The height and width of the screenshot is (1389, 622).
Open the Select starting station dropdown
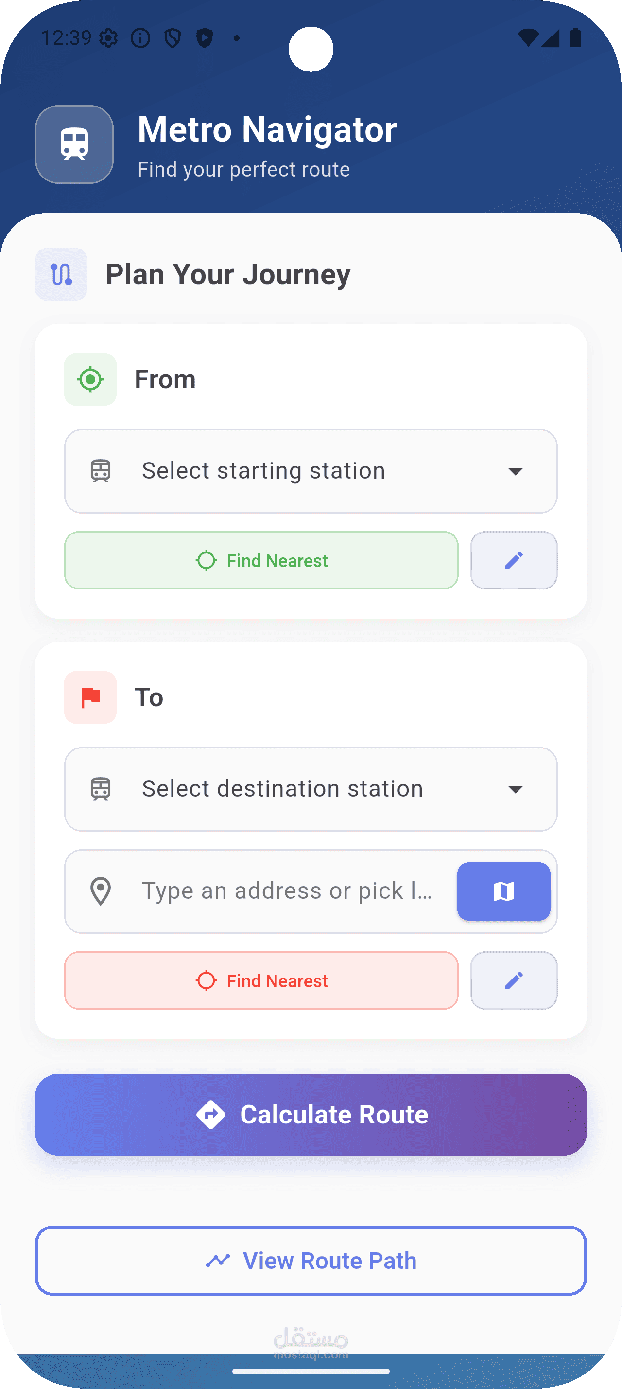(x=311, y=471)
